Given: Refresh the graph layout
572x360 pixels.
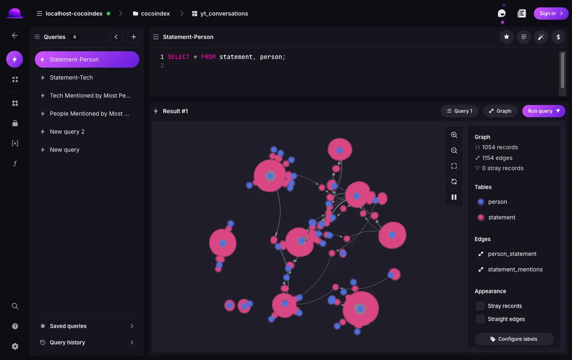Looking at the screenshot, I should [x=454, y=182].
